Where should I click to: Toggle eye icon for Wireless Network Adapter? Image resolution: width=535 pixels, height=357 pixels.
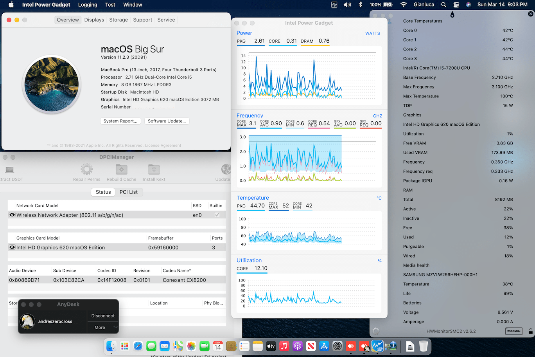12,215
